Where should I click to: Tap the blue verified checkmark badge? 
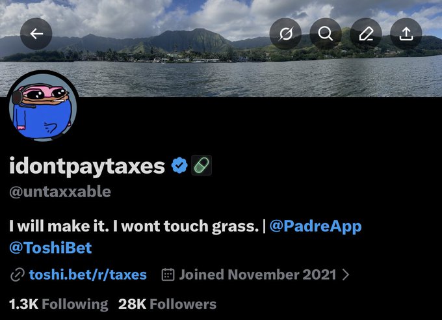(179, 165)
